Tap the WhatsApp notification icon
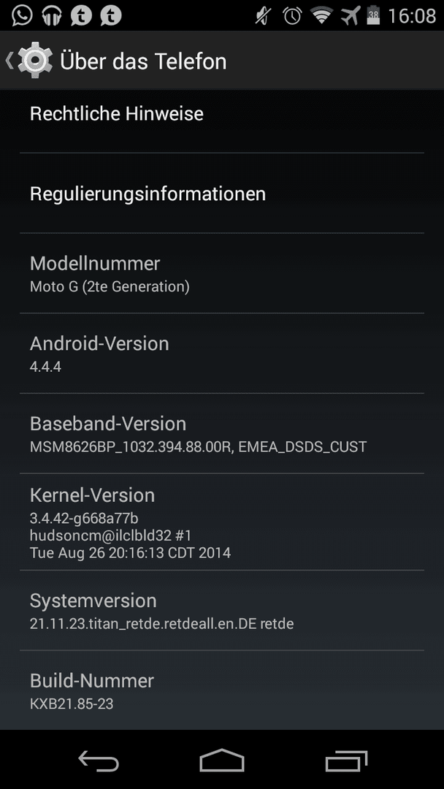Screen dimensions: 444x789 (22, 15)
